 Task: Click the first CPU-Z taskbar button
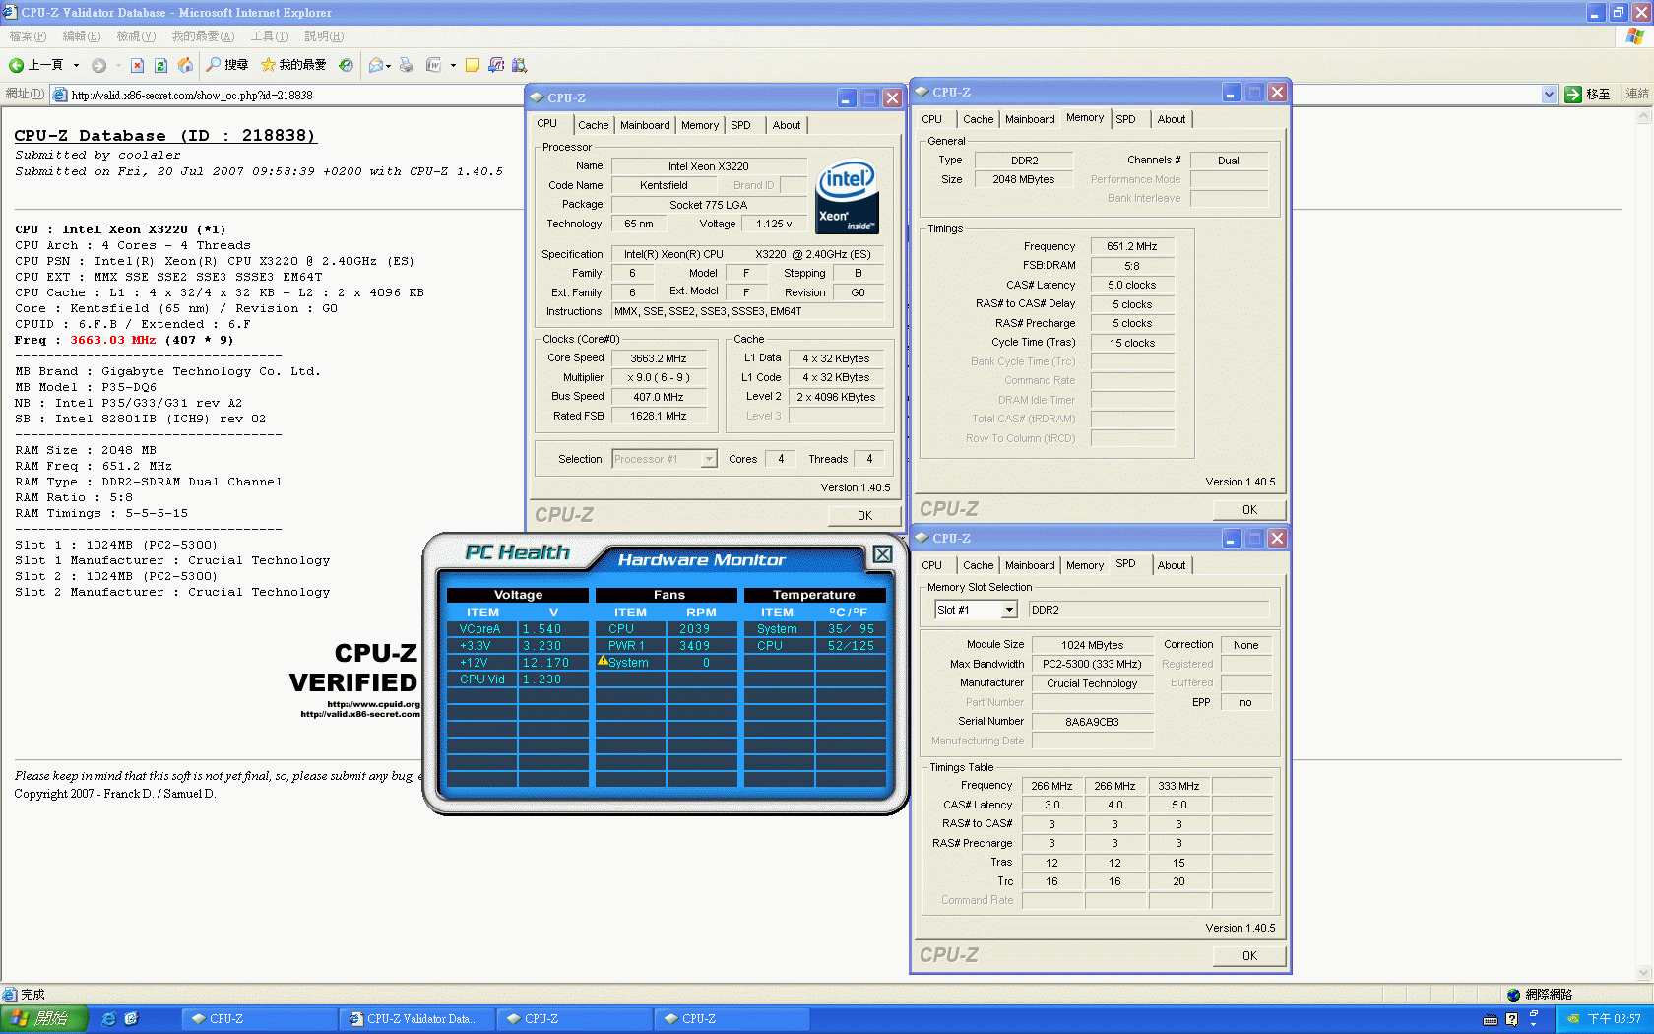(259, 1019)
